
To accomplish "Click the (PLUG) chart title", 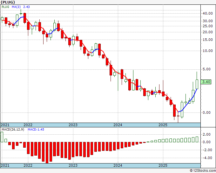I will 8,2.
